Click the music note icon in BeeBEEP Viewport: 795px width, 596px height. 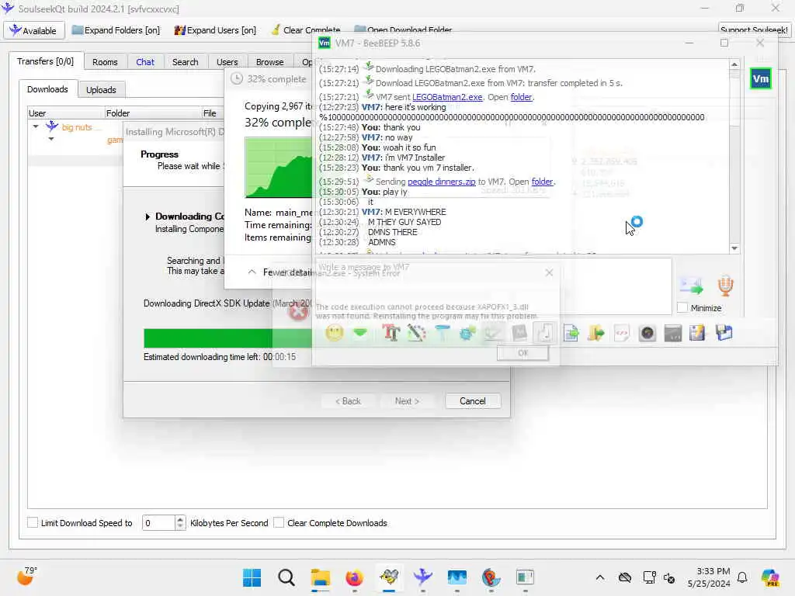tap(545, 333)
